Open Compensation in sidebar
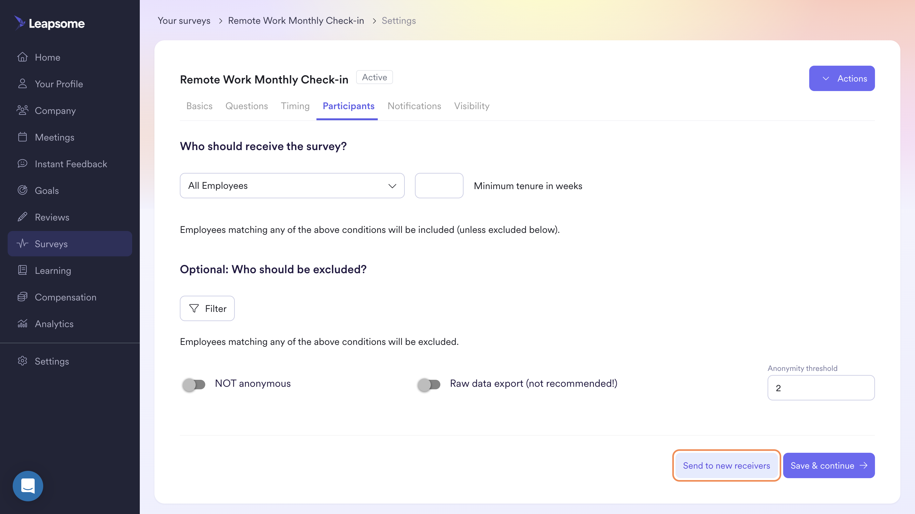The image size is (915, 514). tap(70, 297)
